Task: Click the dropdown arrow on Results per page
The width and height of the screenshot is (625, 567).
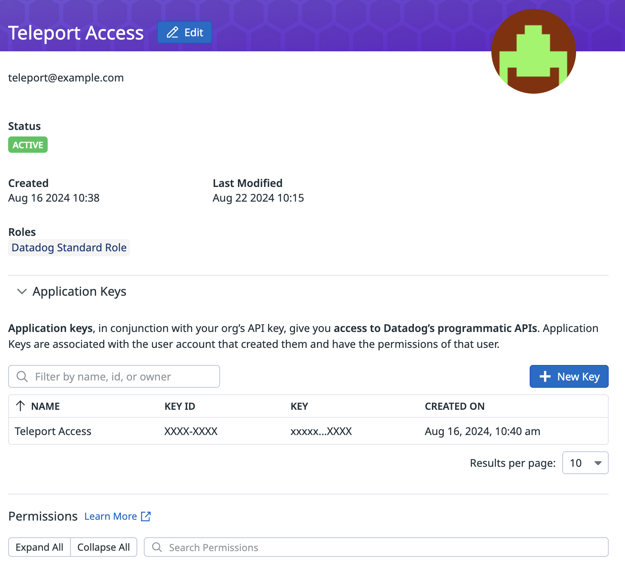Action: [x=597, y=463]
